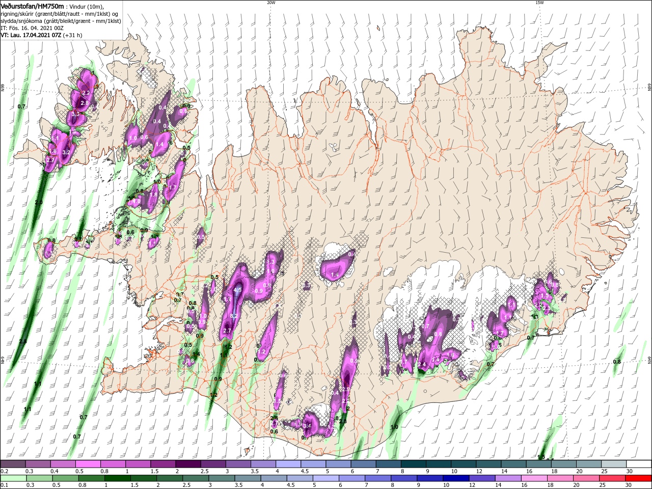Click the rigning/skúrir legend description line
Screen dimensions: 652x489
point(59,14)
